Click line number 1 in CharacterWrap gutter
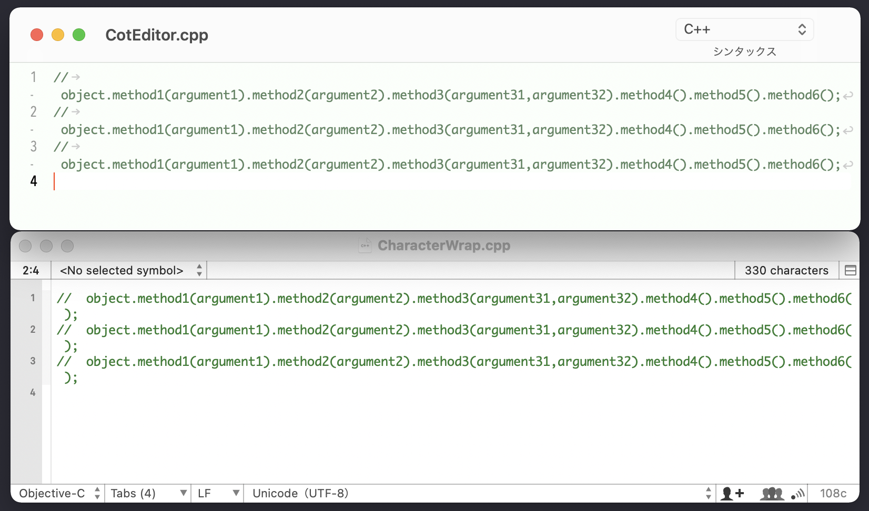 (33, 298)
